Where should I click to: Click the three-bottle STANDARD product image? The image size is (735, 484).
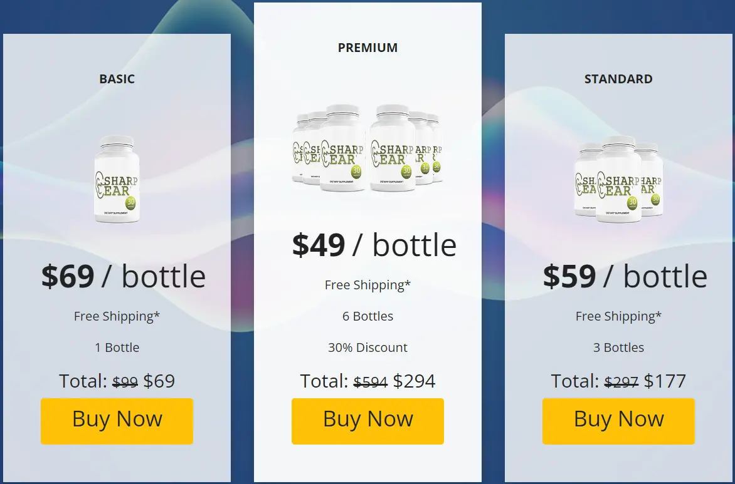[x=618, y=178]
